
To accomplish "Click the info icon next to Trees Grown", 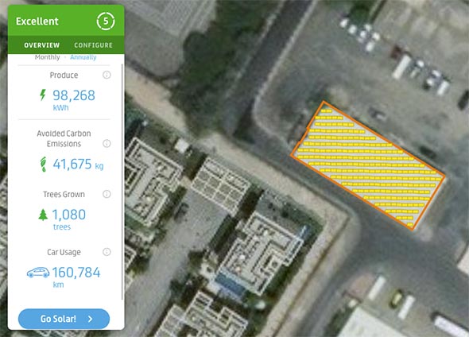I will point(107,194).
